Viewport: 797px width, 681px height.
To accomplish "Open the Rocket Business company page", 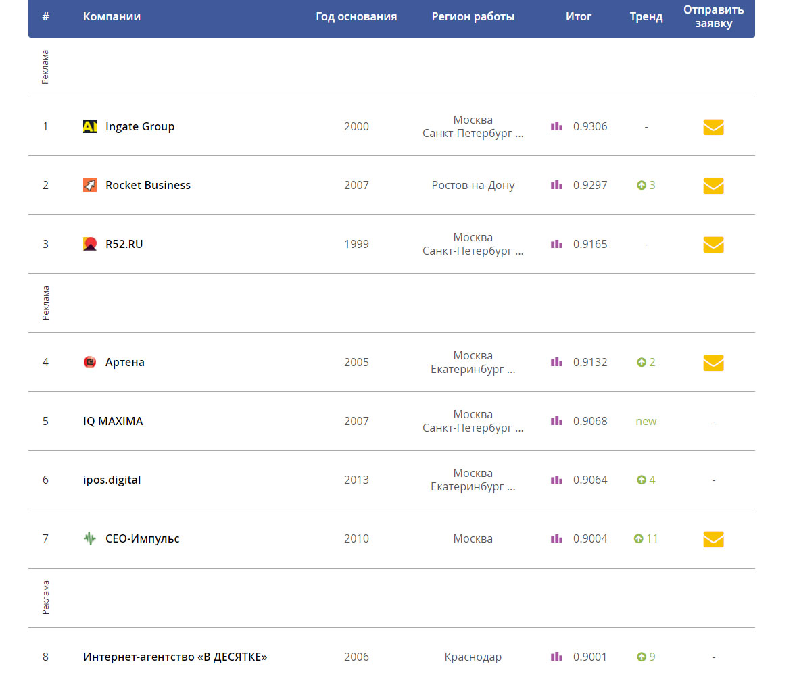I will pyautogui.click(x=148, y=185).
